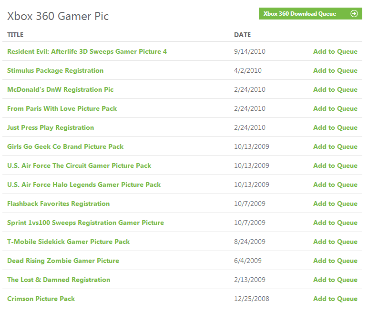Open Resident Evil: Afterlife 3D Sweeps Gamer Picture 4
The height and width of the screenshot is (320, 368).
[x=87, y=51]
